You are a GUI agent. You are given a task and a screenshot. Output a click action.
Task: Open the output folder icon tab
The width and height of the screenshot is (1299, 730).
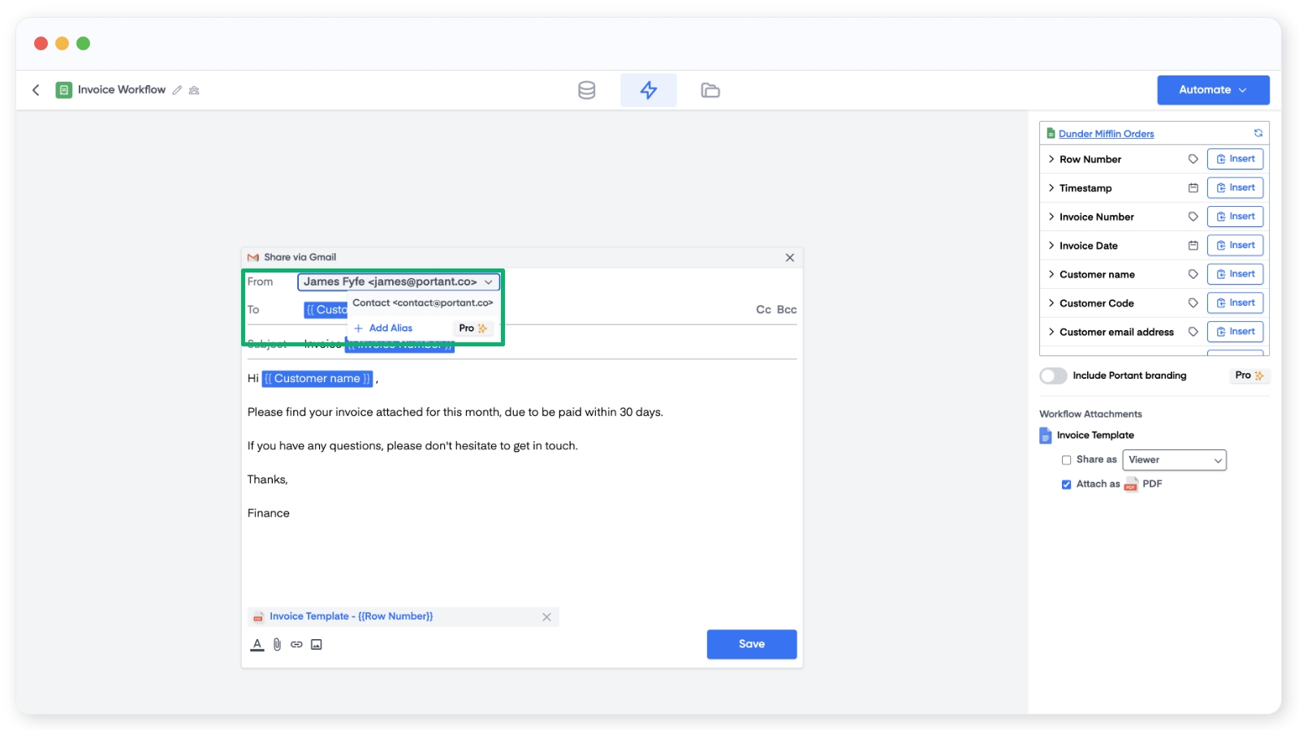710,90
